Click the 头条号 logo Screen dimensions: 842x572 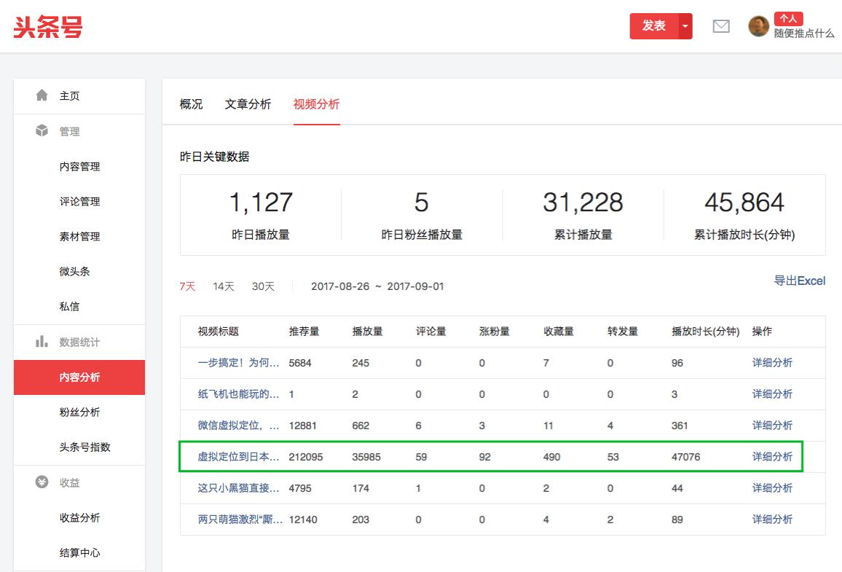49,27
